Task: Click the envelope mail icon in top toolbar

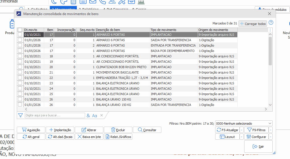Action: tap(93, 2)
